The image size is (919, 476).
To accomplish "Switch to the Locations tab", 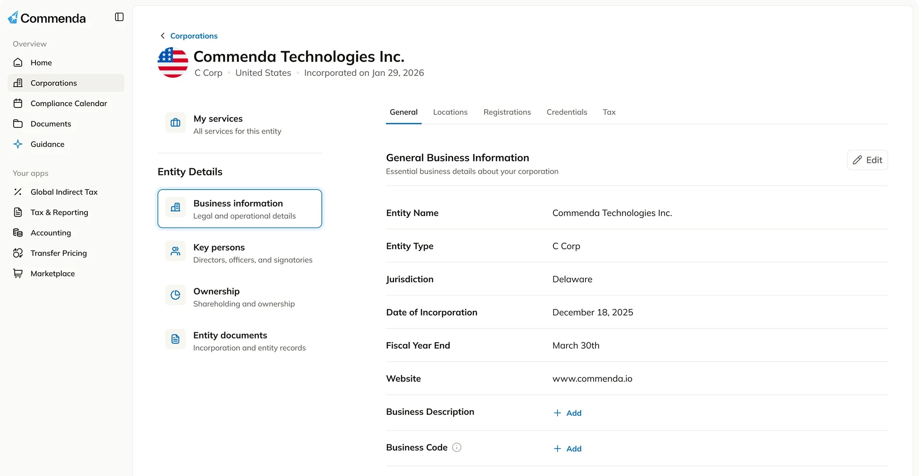I will pyautogui.click(x=450, y=112).
